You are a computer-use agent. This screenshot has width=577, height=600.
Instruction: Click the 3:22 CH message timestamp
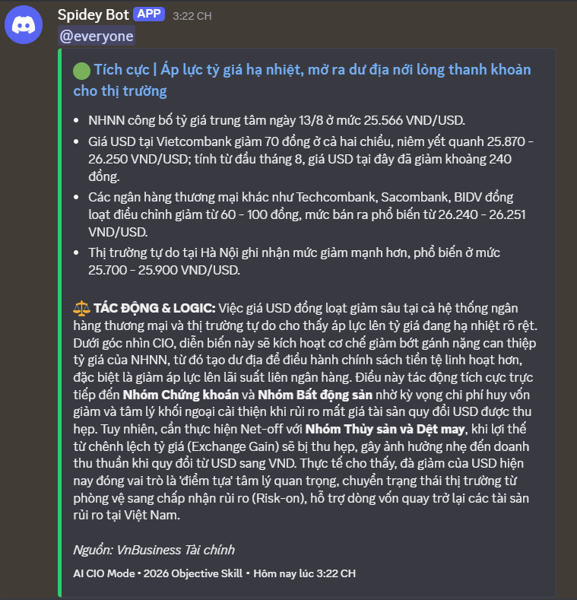(x=192, y=16)
